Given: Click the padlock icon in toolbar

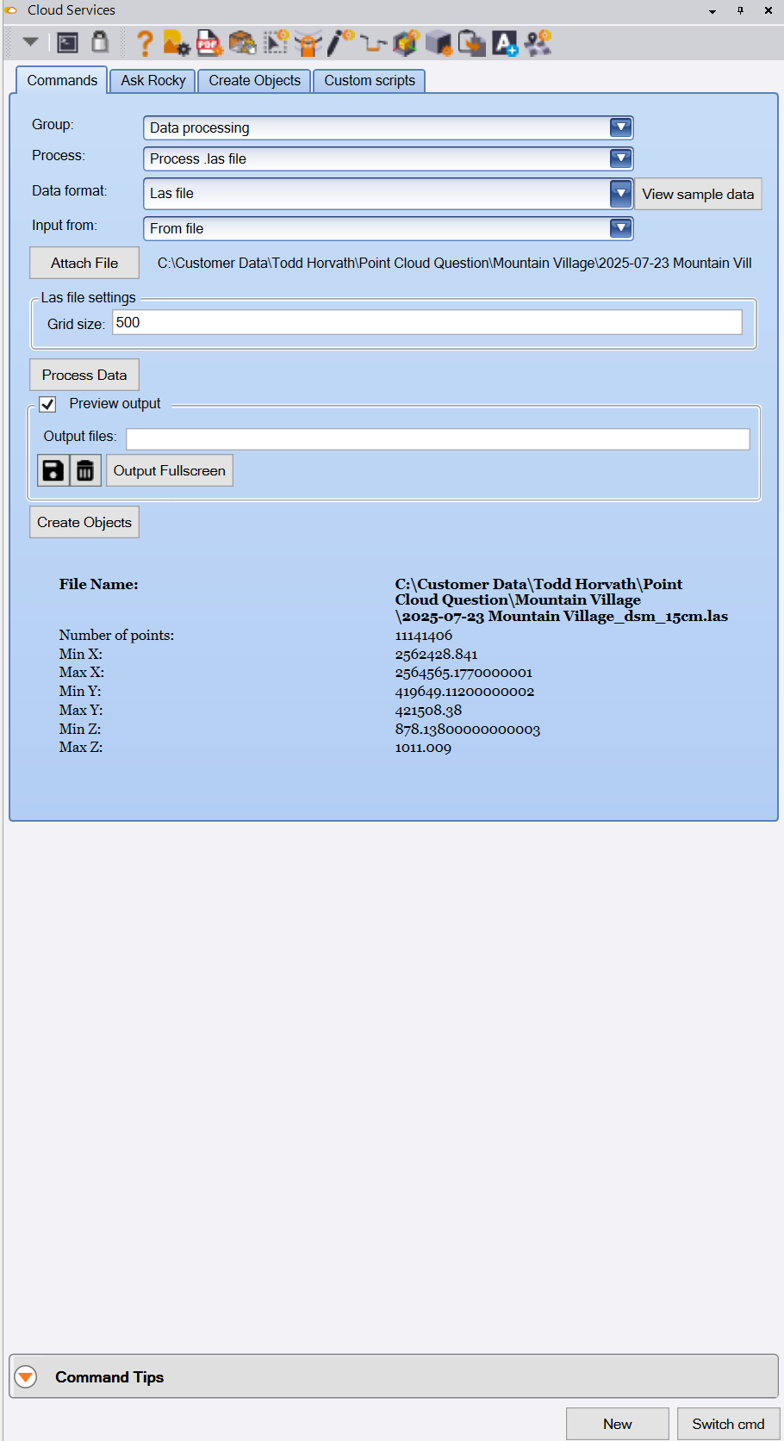Looking at the screenshot, I should coord(100,42).
